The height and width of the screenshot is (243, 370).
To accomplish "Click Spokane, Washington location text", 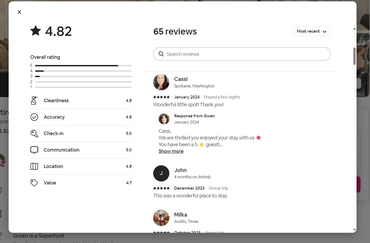I will [x=194, y=86].
